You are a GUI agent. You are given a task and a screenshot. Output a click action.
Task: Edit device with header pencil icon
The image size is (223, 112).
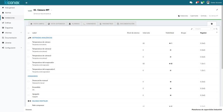point(217,10)
